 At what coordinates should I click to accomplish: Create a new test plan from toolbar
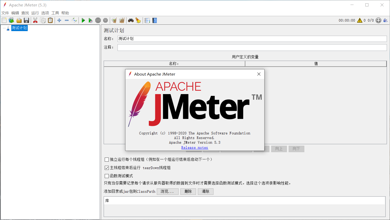[x=4, y=20]
